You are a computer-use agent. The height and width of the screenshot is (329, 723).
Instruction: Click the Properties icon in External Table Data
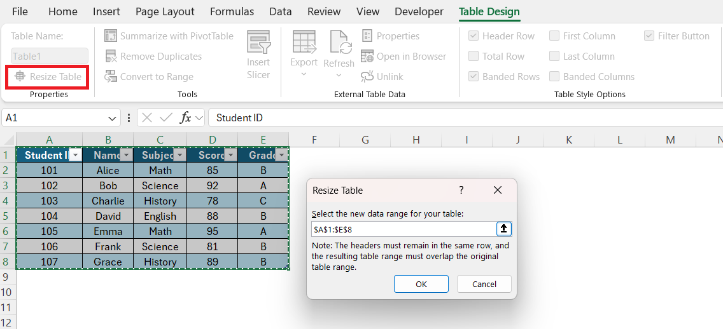point(367,36)
